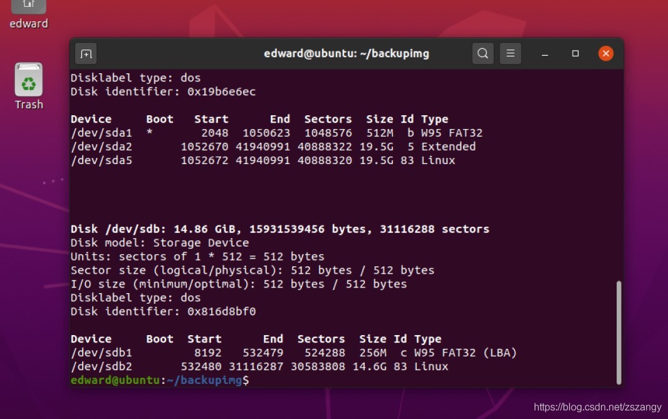
Task: Open the terminal hamburger menu
Action: 510,53
